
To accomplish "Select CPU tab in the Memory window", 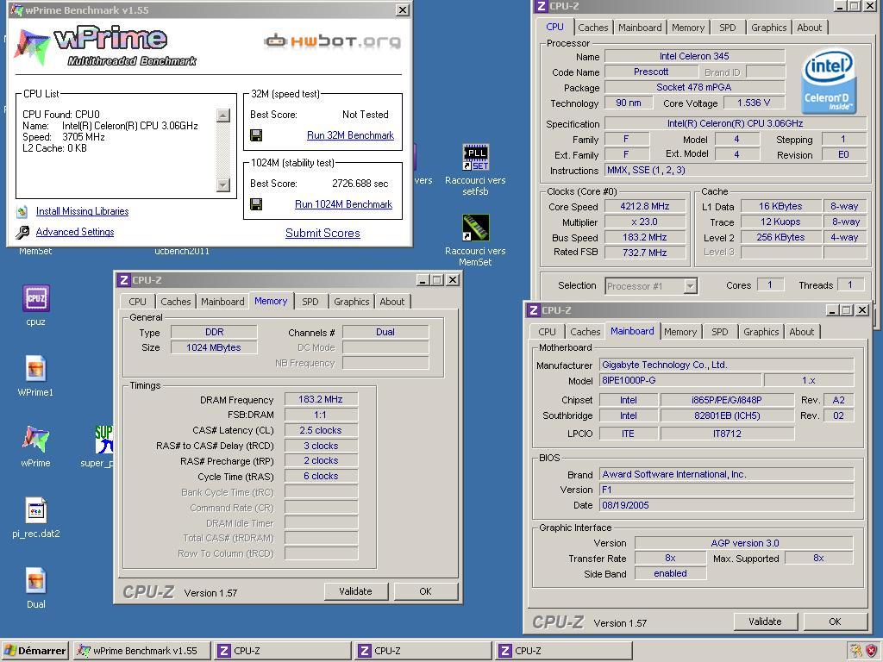I will point(137,302).
